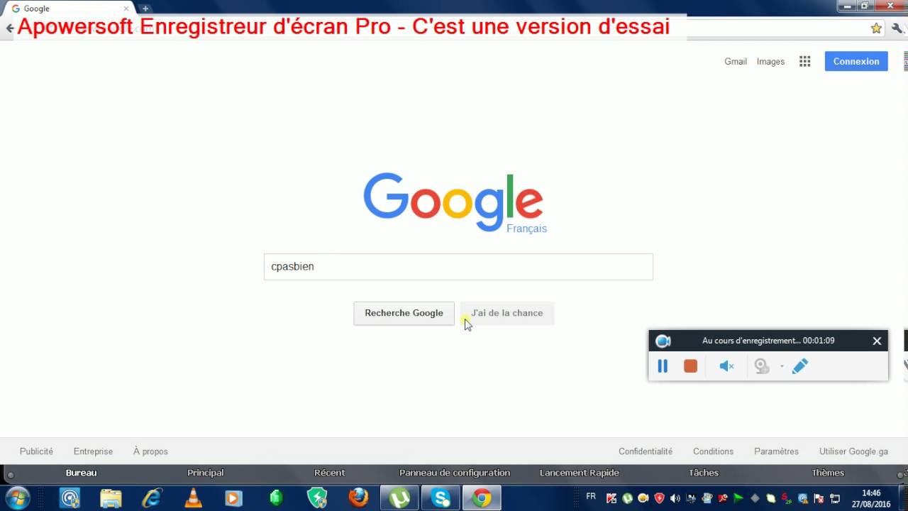This screenshot has width=908, height=511.
Task: Open the Entreprise footer link
Action: 93,451
